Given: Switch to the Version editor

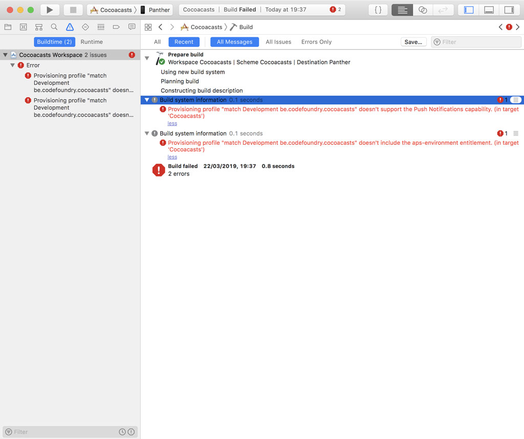Looking at the screenshot, I should 443,10.
